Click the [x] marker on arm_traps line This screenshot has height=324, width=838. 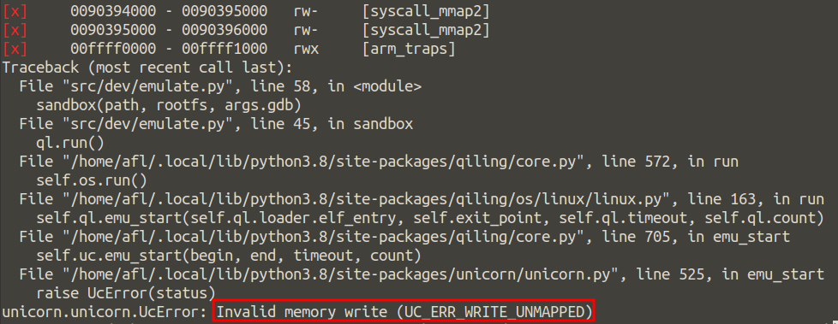coord(15,50)
